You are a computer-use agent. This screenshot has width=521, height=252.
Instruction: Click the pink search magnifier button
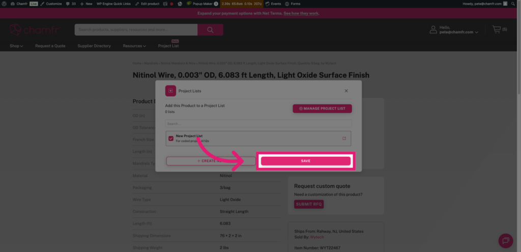(x=210, y=30)
